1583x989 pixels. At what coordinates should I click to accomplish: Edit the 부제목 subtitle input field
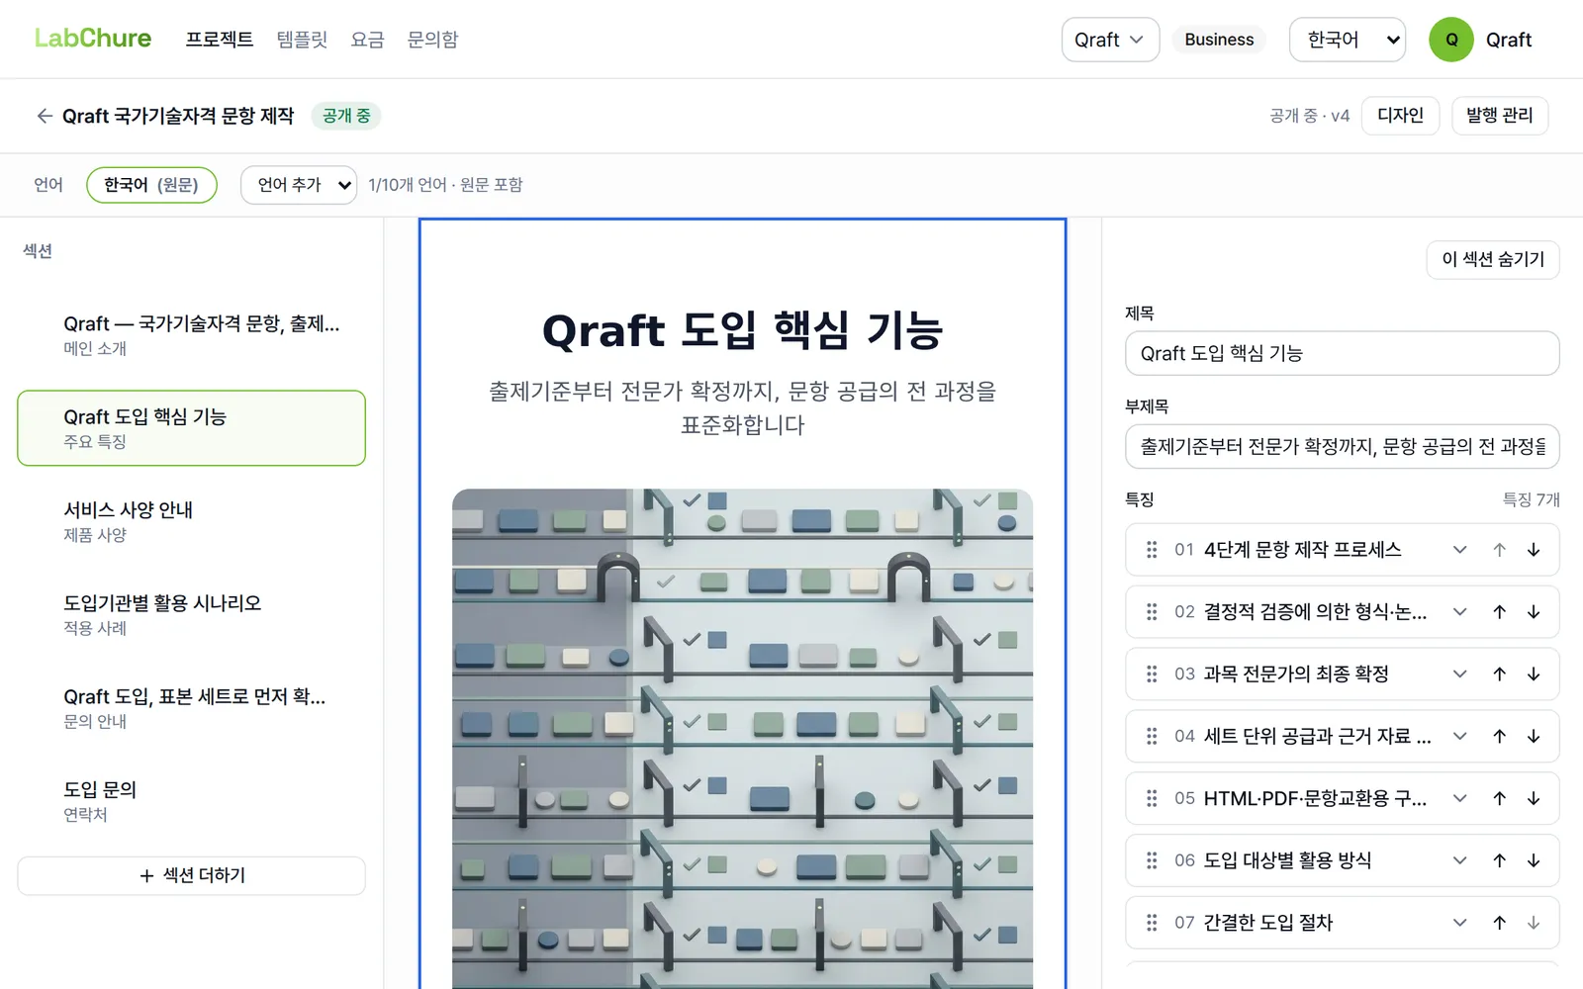pyautogui.click(x=1343, y=447)
